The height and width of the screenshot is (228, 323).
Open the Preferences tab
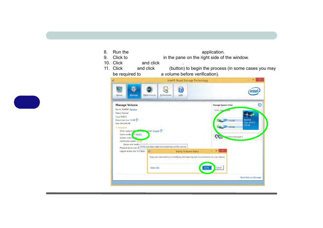[166, 91]
